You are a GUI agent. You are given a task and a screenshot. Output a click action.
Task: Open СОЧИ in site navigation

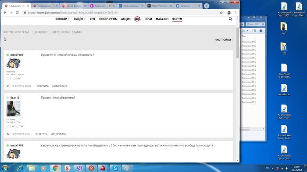pos(148,19)
